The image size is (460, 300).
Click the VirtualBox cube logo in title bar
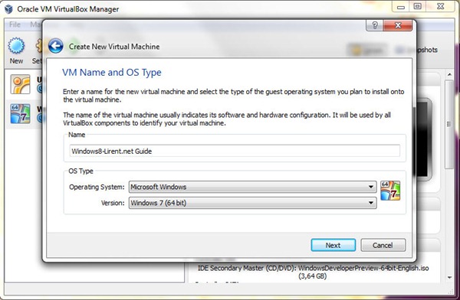(x=8, y=8)
